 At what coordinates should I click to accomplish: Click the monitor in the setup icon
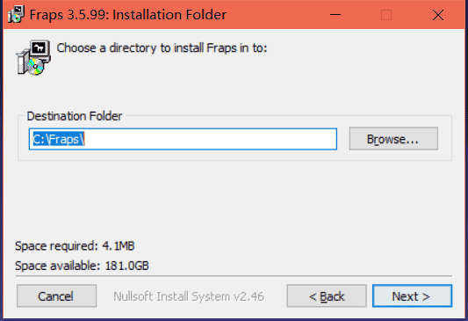(x=40, y=49)
